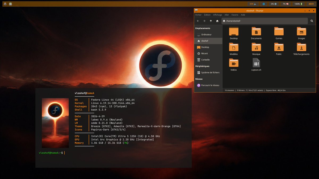The image size is (319, 179).
Task: Click the /home/vloshof/ path field
Action: click(265, 21)
